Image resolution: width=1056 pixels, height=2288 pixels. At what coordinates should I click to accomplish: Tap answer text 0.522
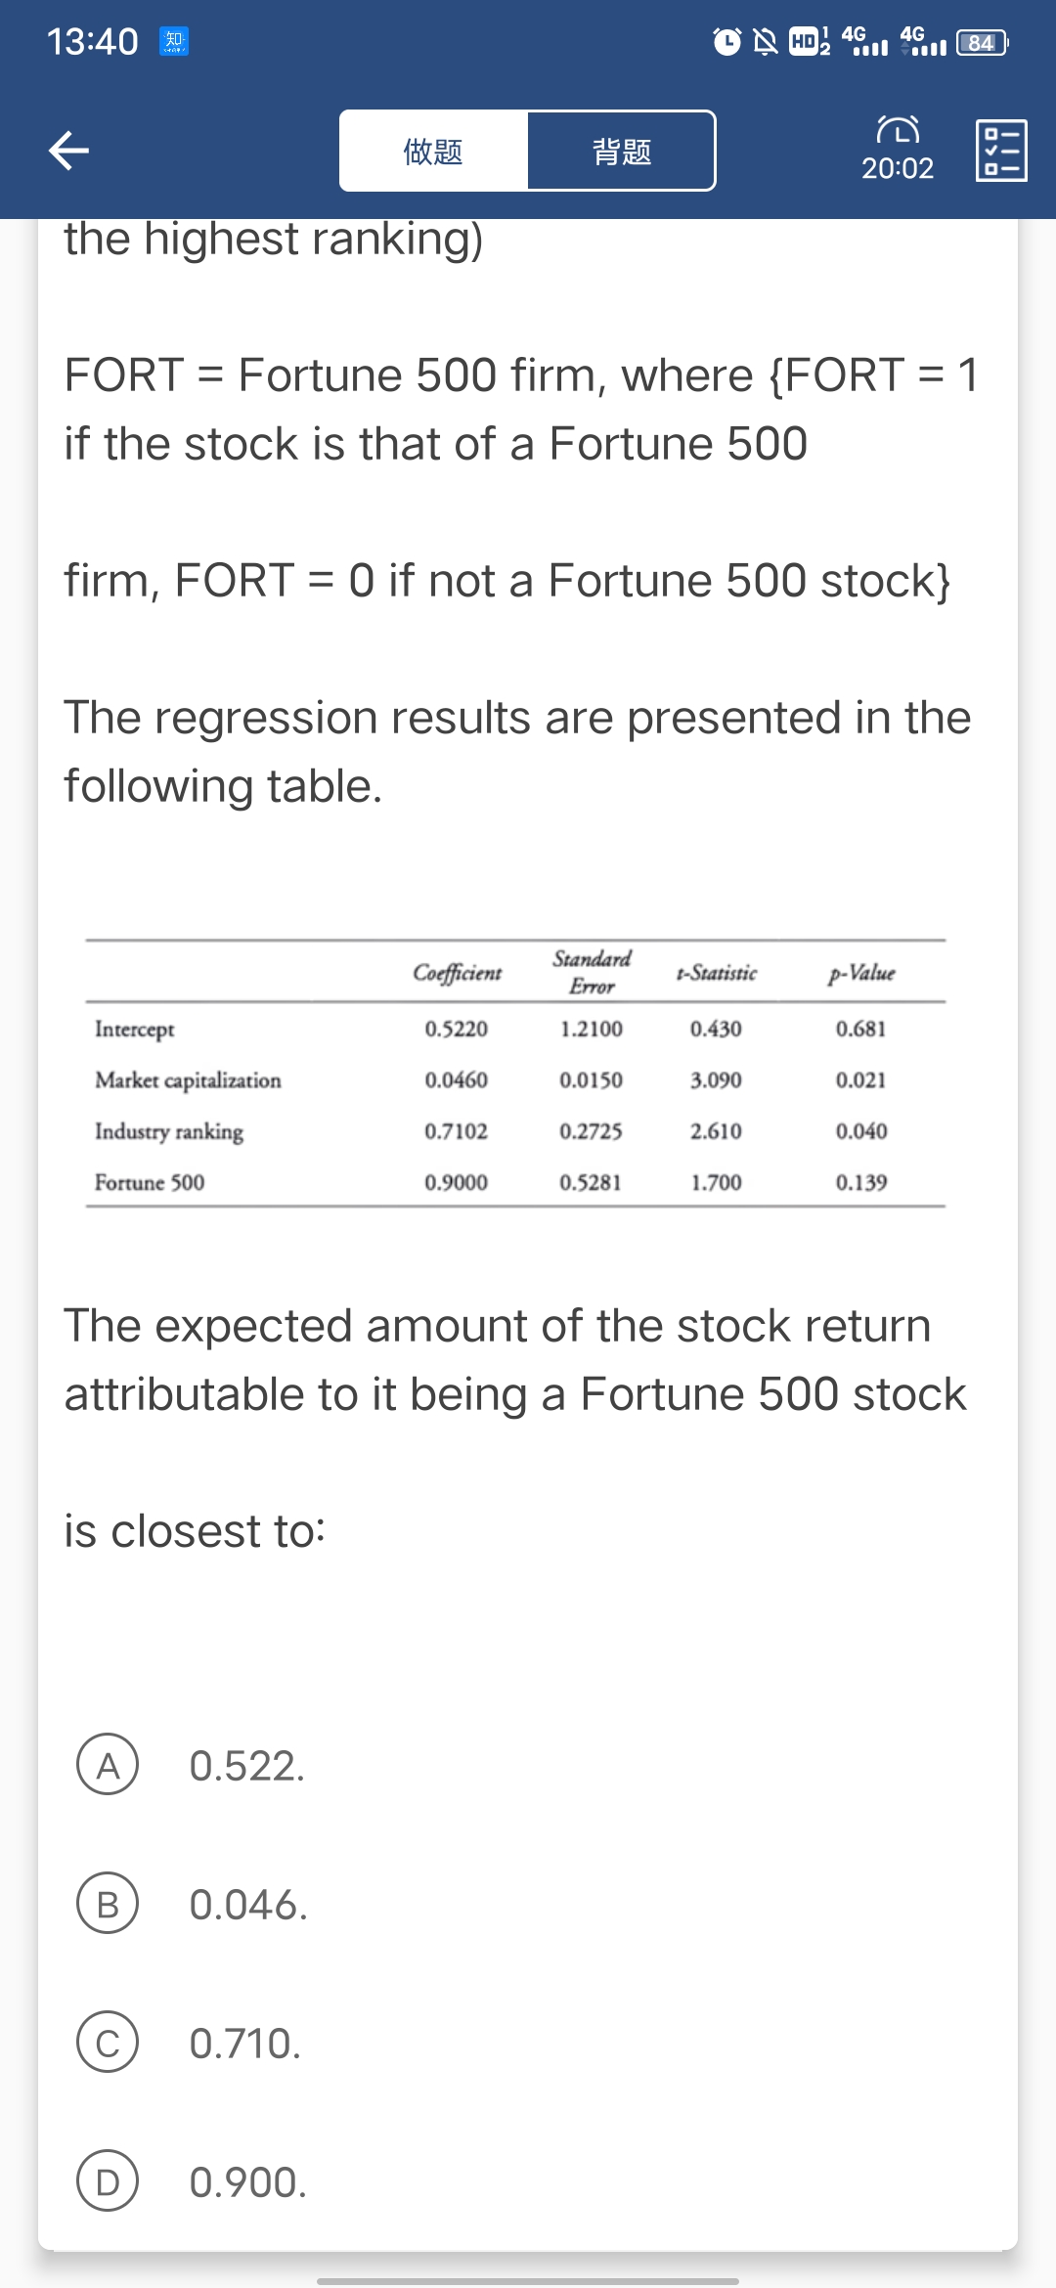point(247,1766)
